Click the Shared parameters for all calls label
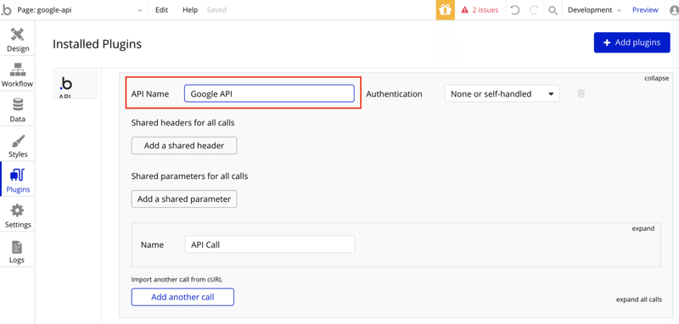The image size is (679, 324). point(189,176)
